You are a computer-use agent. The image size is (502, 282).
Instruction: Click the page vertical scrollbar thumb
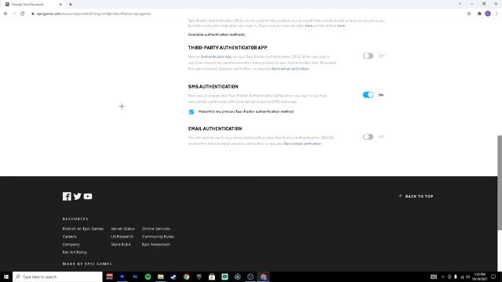[500, 183]
